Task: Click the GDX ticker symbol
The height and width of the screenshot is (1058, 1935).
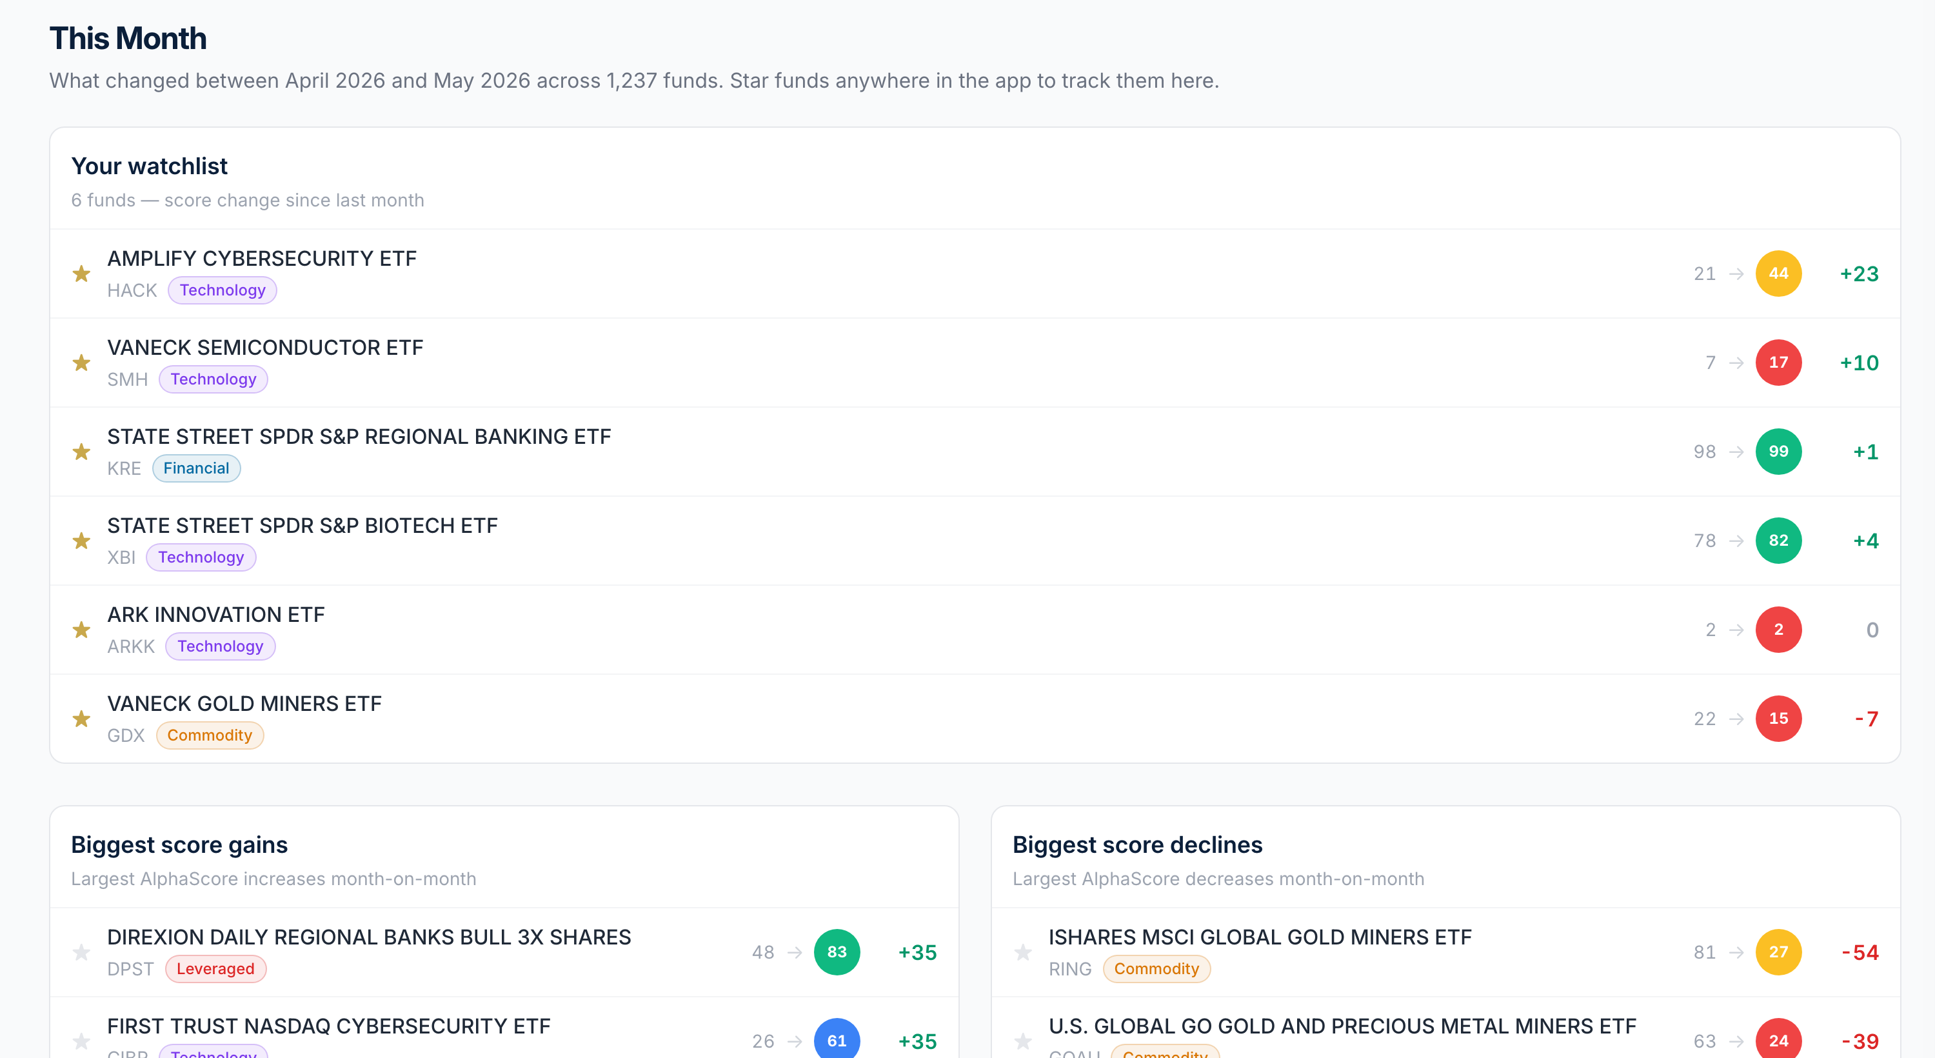Action: [x=126, y=735]
